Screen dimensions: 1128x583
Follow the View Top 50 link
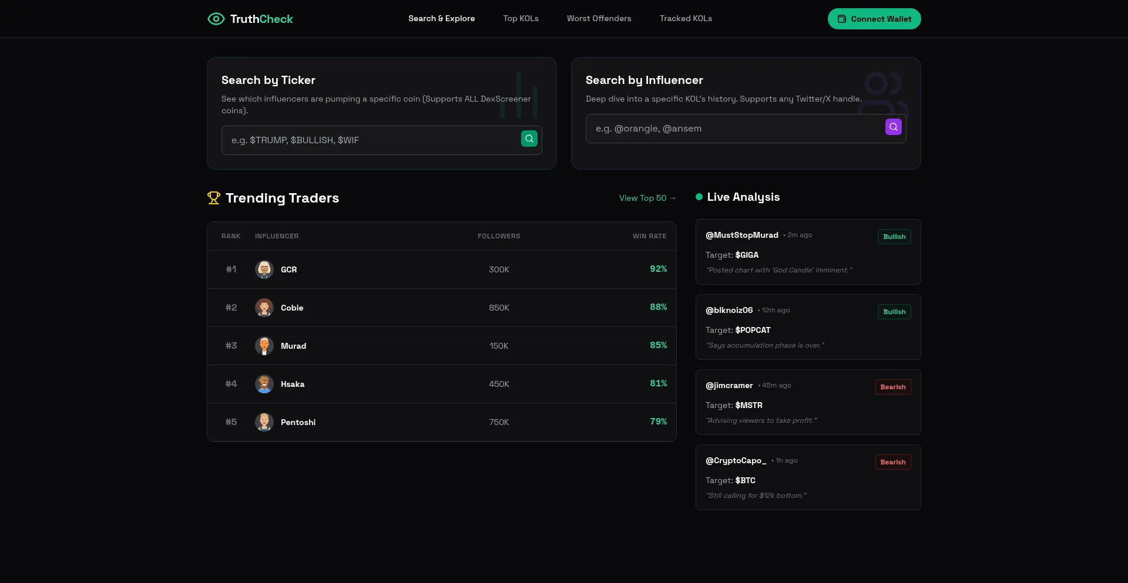(647, 198)
